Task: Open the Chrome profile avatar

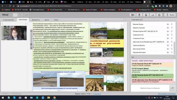Action: point(171,6)
